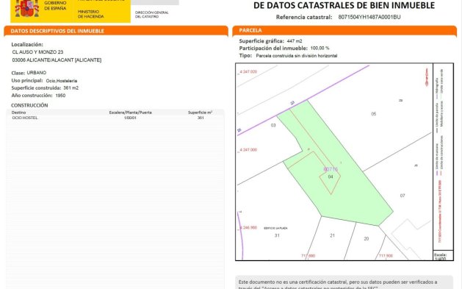Click the 361 table cell in the OCIO HOSTEL row
462x289 pixels.
[x=201, y=118]
